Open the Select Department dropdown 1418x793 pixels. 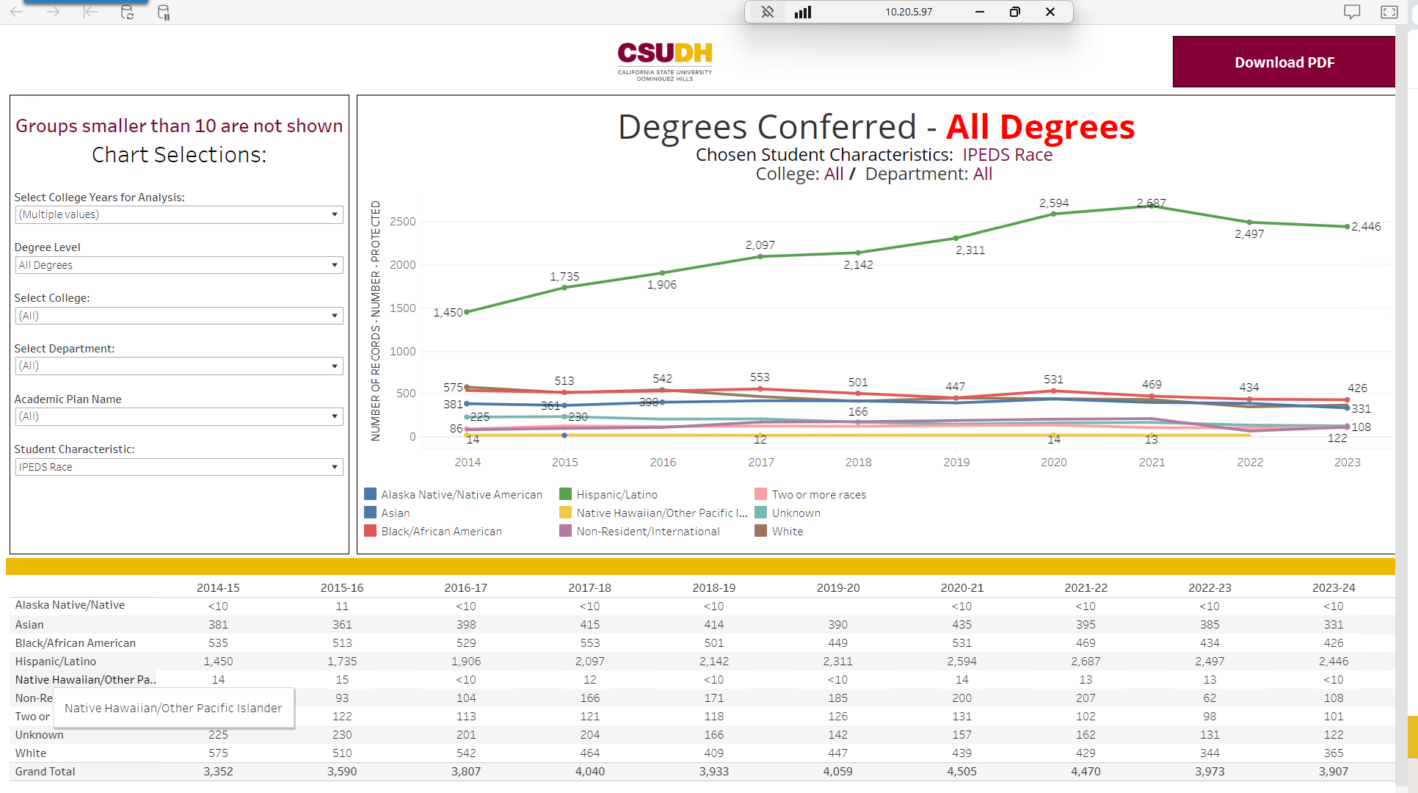179,366
